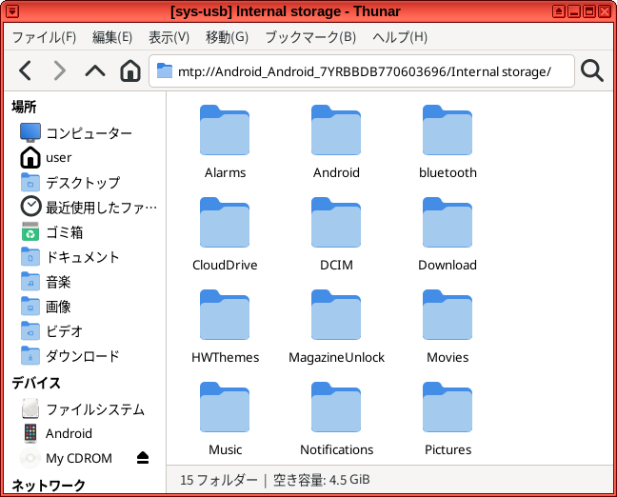Screen dimensions: 617x497
Task: Open the 移動(G) menu
Action: pyautogui.click(x=227, y=37)
